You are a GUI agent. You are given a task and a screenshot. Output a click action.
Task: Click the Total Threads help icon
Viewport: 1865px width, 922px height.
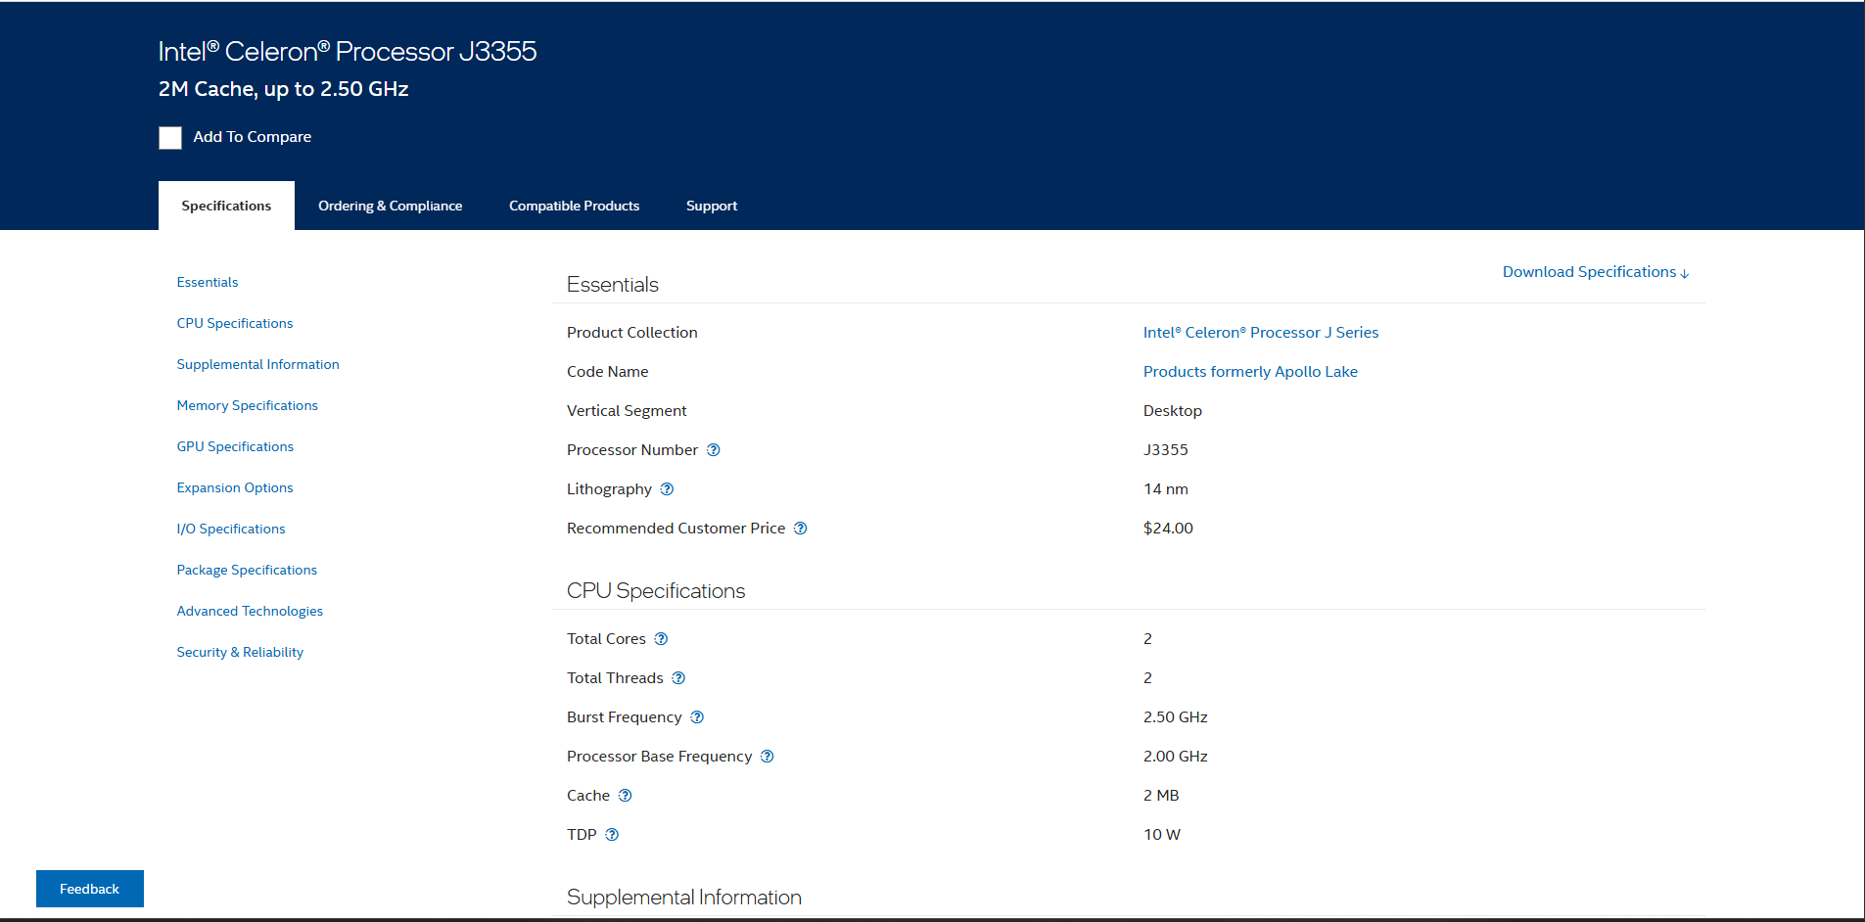click(x=678, y=678)
